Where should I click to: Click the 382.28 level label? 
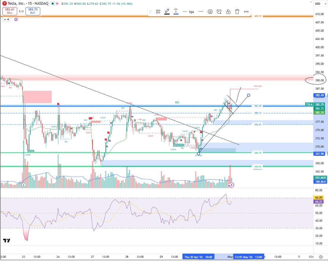(258, 106)
